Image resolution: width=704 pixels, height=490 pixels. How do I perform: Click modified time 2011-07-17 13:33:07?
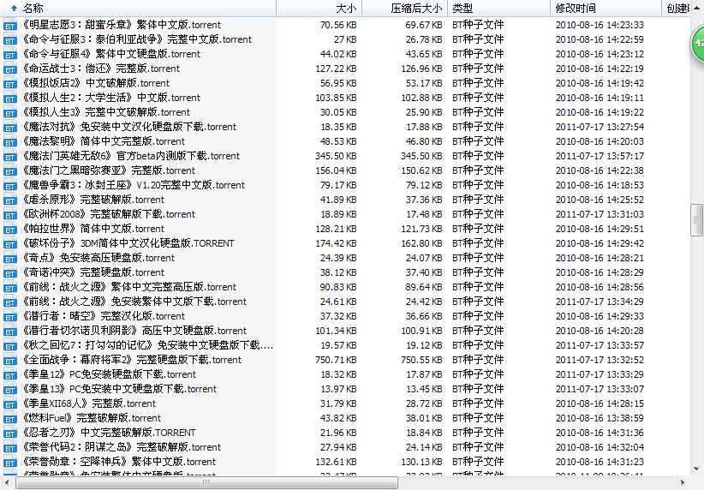pos(600,389)
